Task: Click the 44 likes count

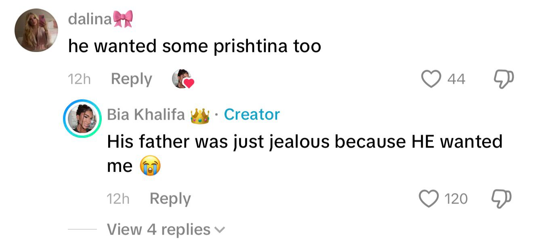Action: tap(456, 79)
